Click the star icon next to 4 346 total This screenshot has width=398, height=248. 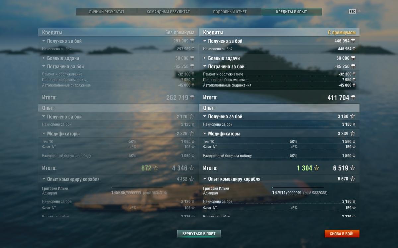pyautogui.click(x=192, y=168)
